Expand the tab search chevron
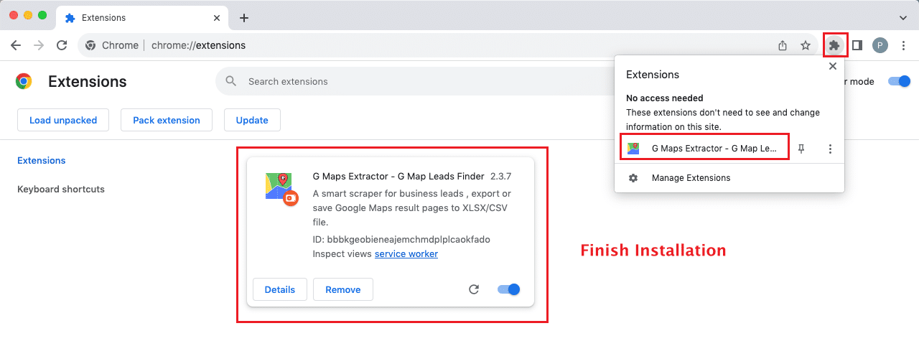Screen dimensions: 919x364 tap(902, 17)
